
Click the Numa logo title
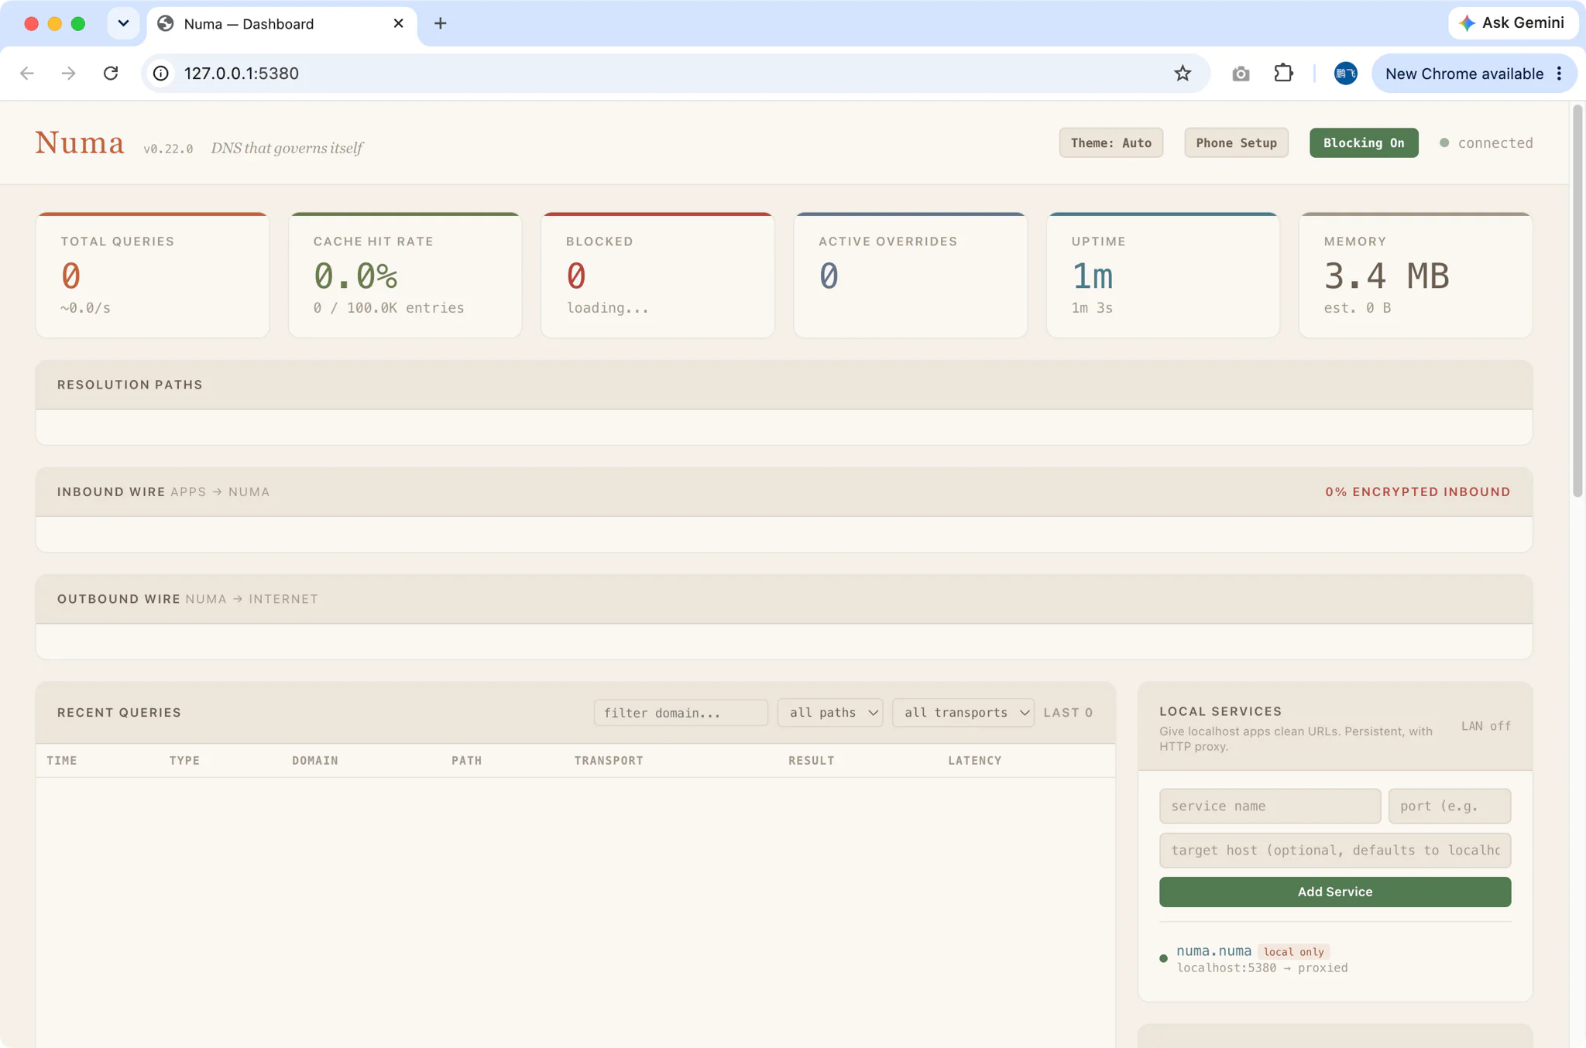tap(79, 142)
